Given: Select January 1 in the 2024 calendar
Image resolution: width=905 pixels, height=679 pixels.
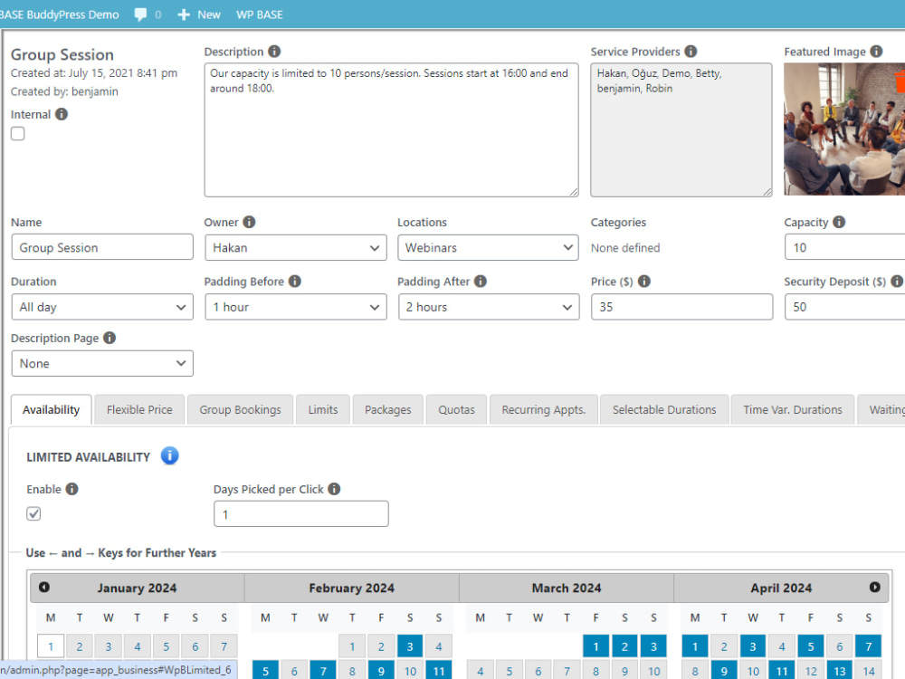Looking at the screenshot, I should (x=50, y=646).
